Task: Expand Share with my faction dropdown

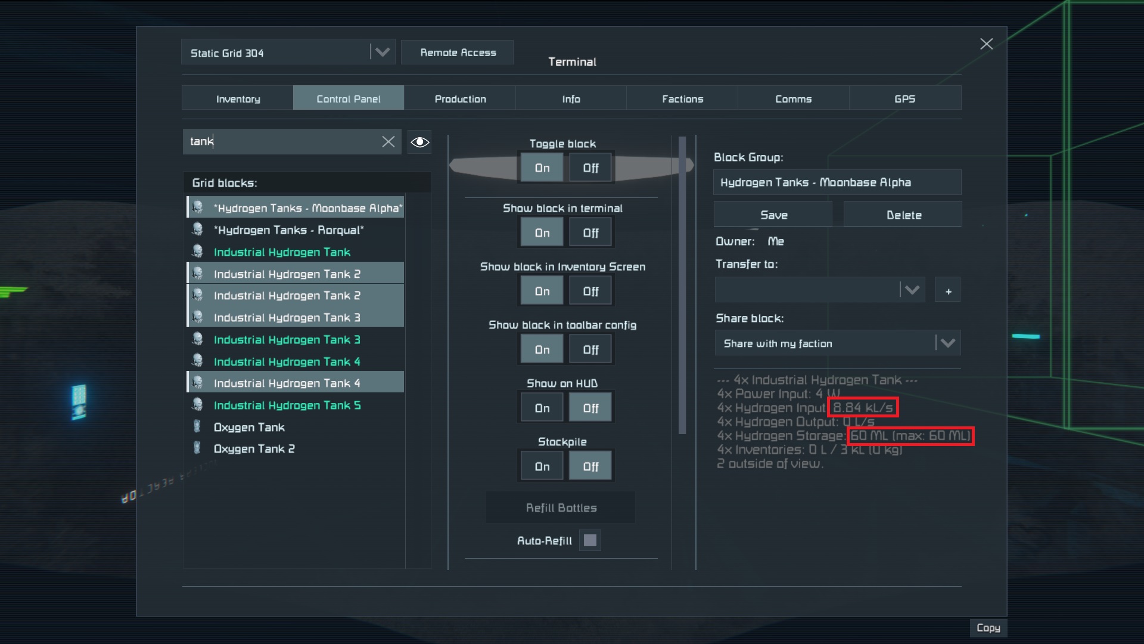Action: point(947,343)
